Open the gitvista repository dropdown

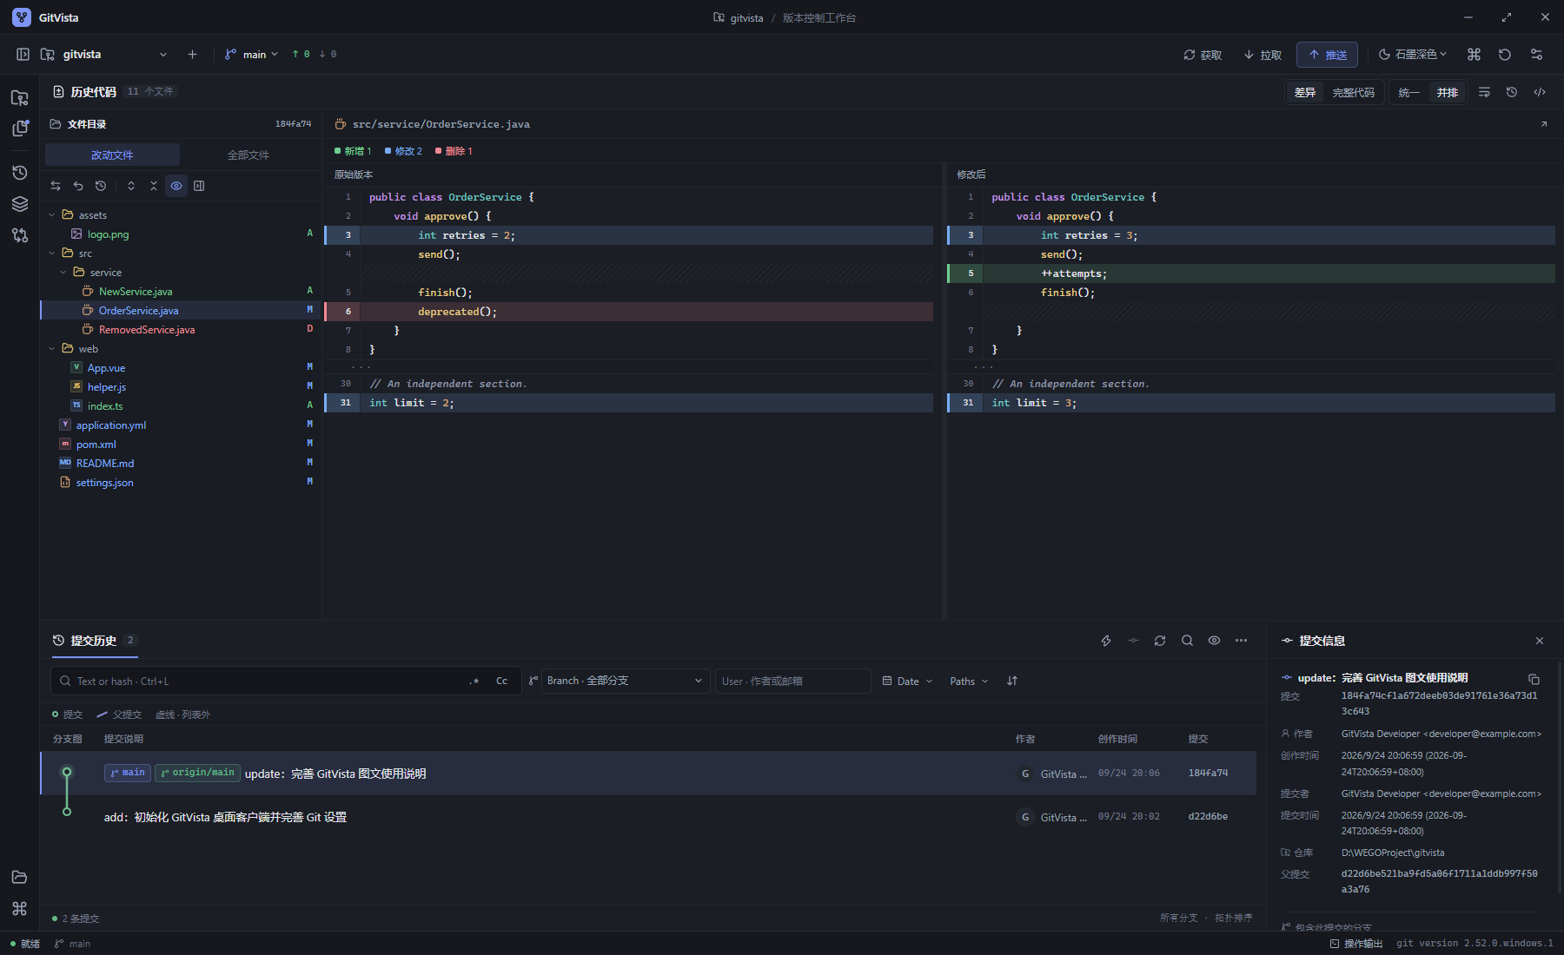pos(104,54)
